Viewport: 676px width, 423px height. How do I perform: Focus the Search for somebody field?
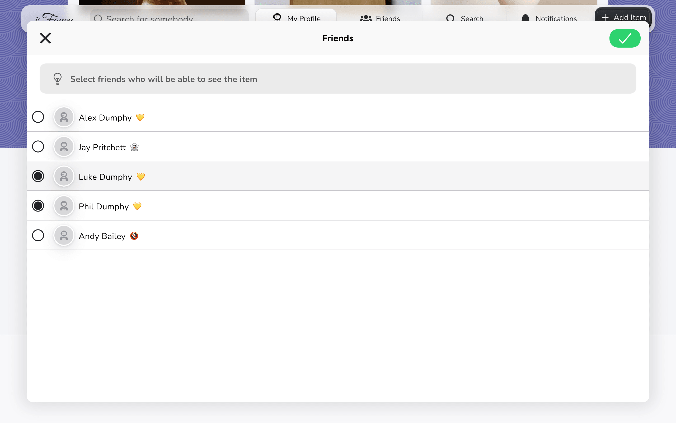click(169, 16)
